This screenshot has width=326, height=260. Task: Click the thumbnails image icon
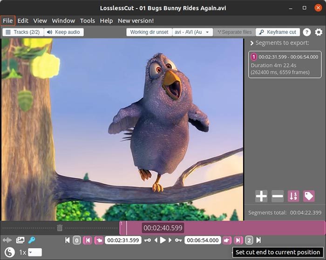[20, 240]
